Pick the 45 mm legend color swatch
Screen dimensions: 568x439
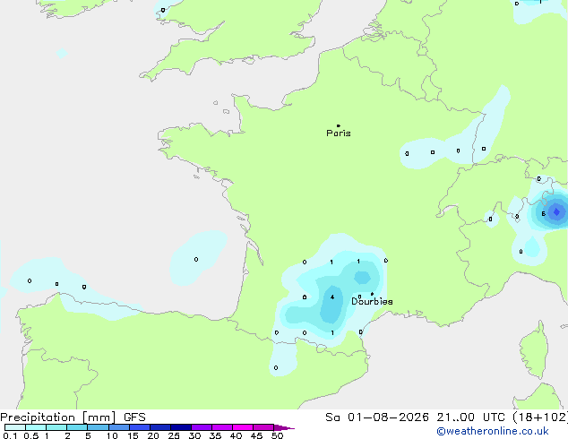click(263, 427)
